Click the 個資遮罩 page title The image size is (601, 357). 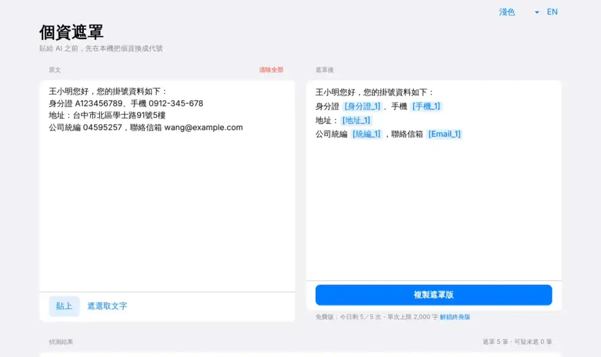click(71, 32)
